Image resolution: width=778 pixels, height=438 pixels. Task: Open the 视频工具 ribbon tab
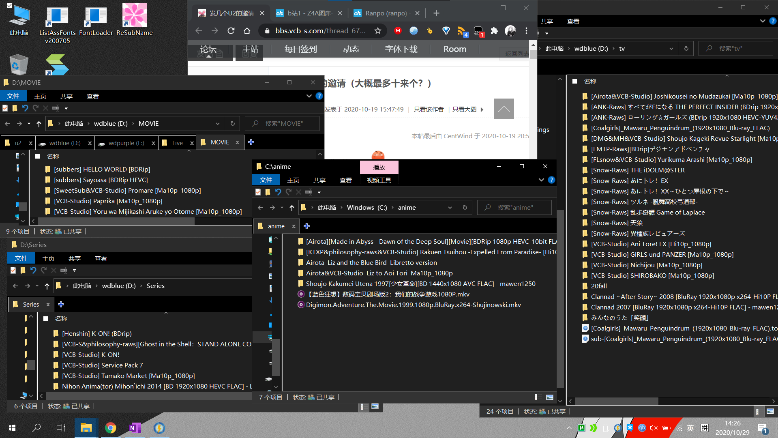[379, 180]
